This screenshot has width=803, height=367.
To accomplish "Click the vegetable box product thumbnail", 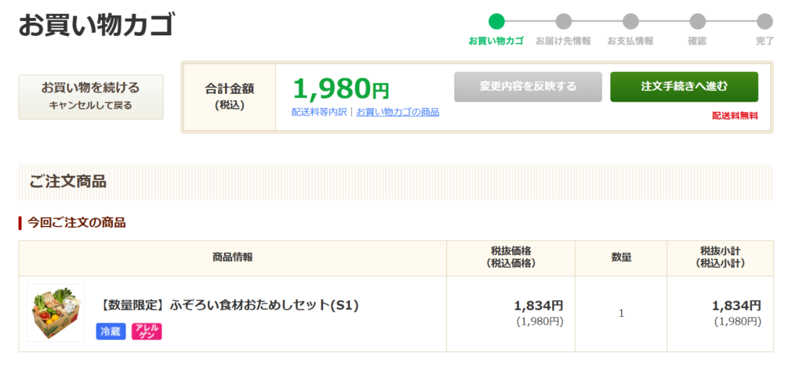I will pyautogui.click(x=56, y=312).
